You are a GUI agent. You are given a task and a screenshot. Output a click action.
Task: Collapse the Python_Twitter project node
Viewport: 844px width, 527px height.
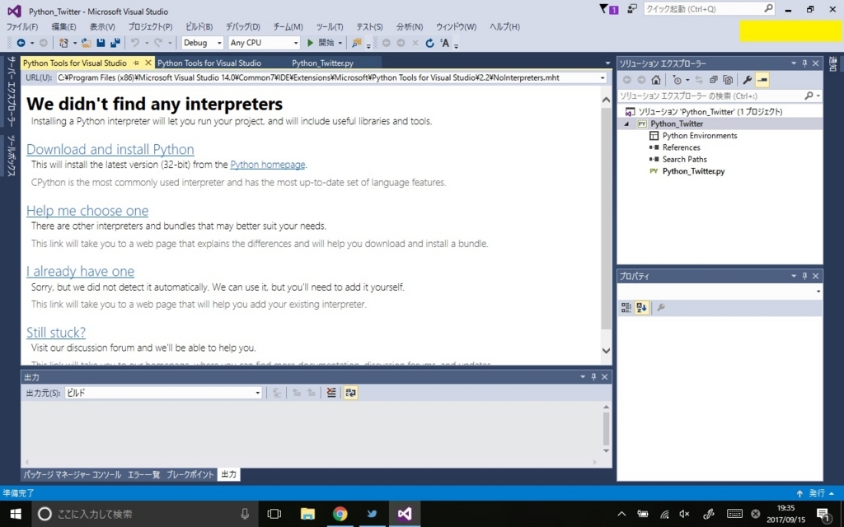click(x=626, y=124)
